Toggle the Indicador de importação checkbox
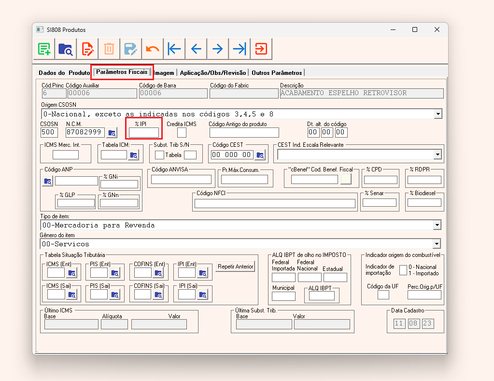 (x=403, y=270)
